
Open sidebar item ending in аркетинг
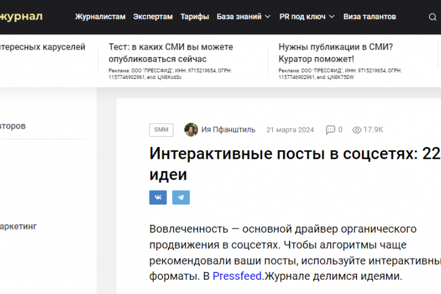tap(18, 226)
